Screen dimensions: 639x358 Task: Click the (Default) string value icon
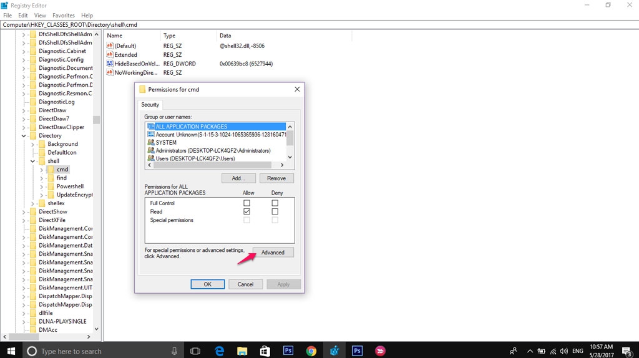(110, 46)
